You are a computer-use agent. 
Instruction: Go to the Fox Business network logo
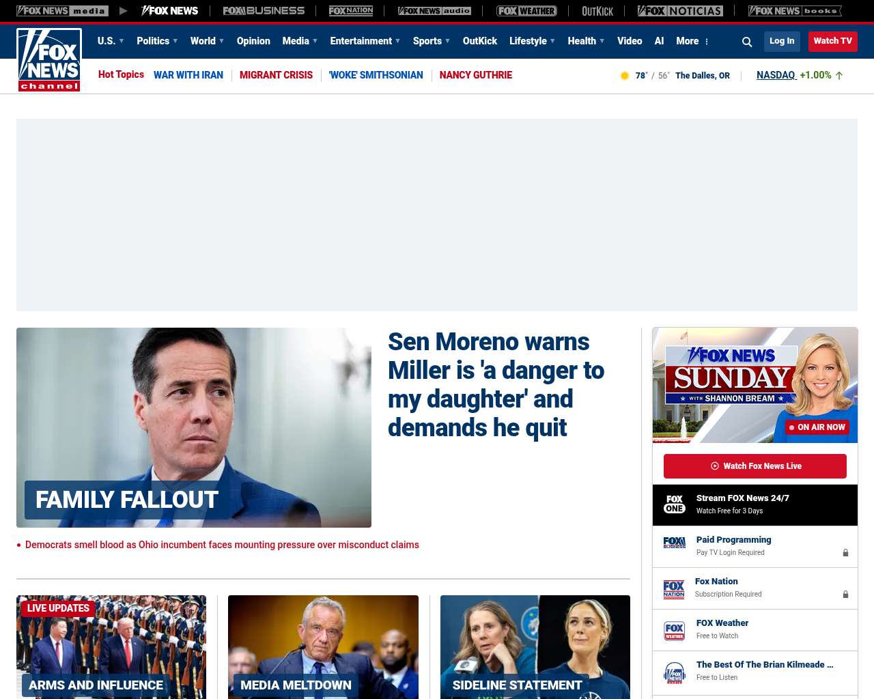tap(264, 11)
